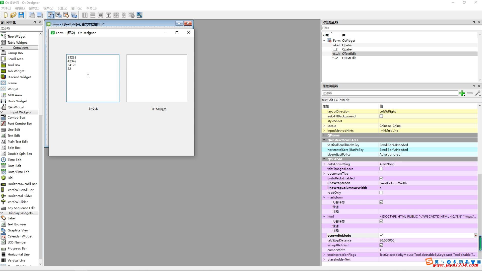This screenshot has width=482, height=271.
Task: Lay out in a form layout
Action: [x=124, y=15]
